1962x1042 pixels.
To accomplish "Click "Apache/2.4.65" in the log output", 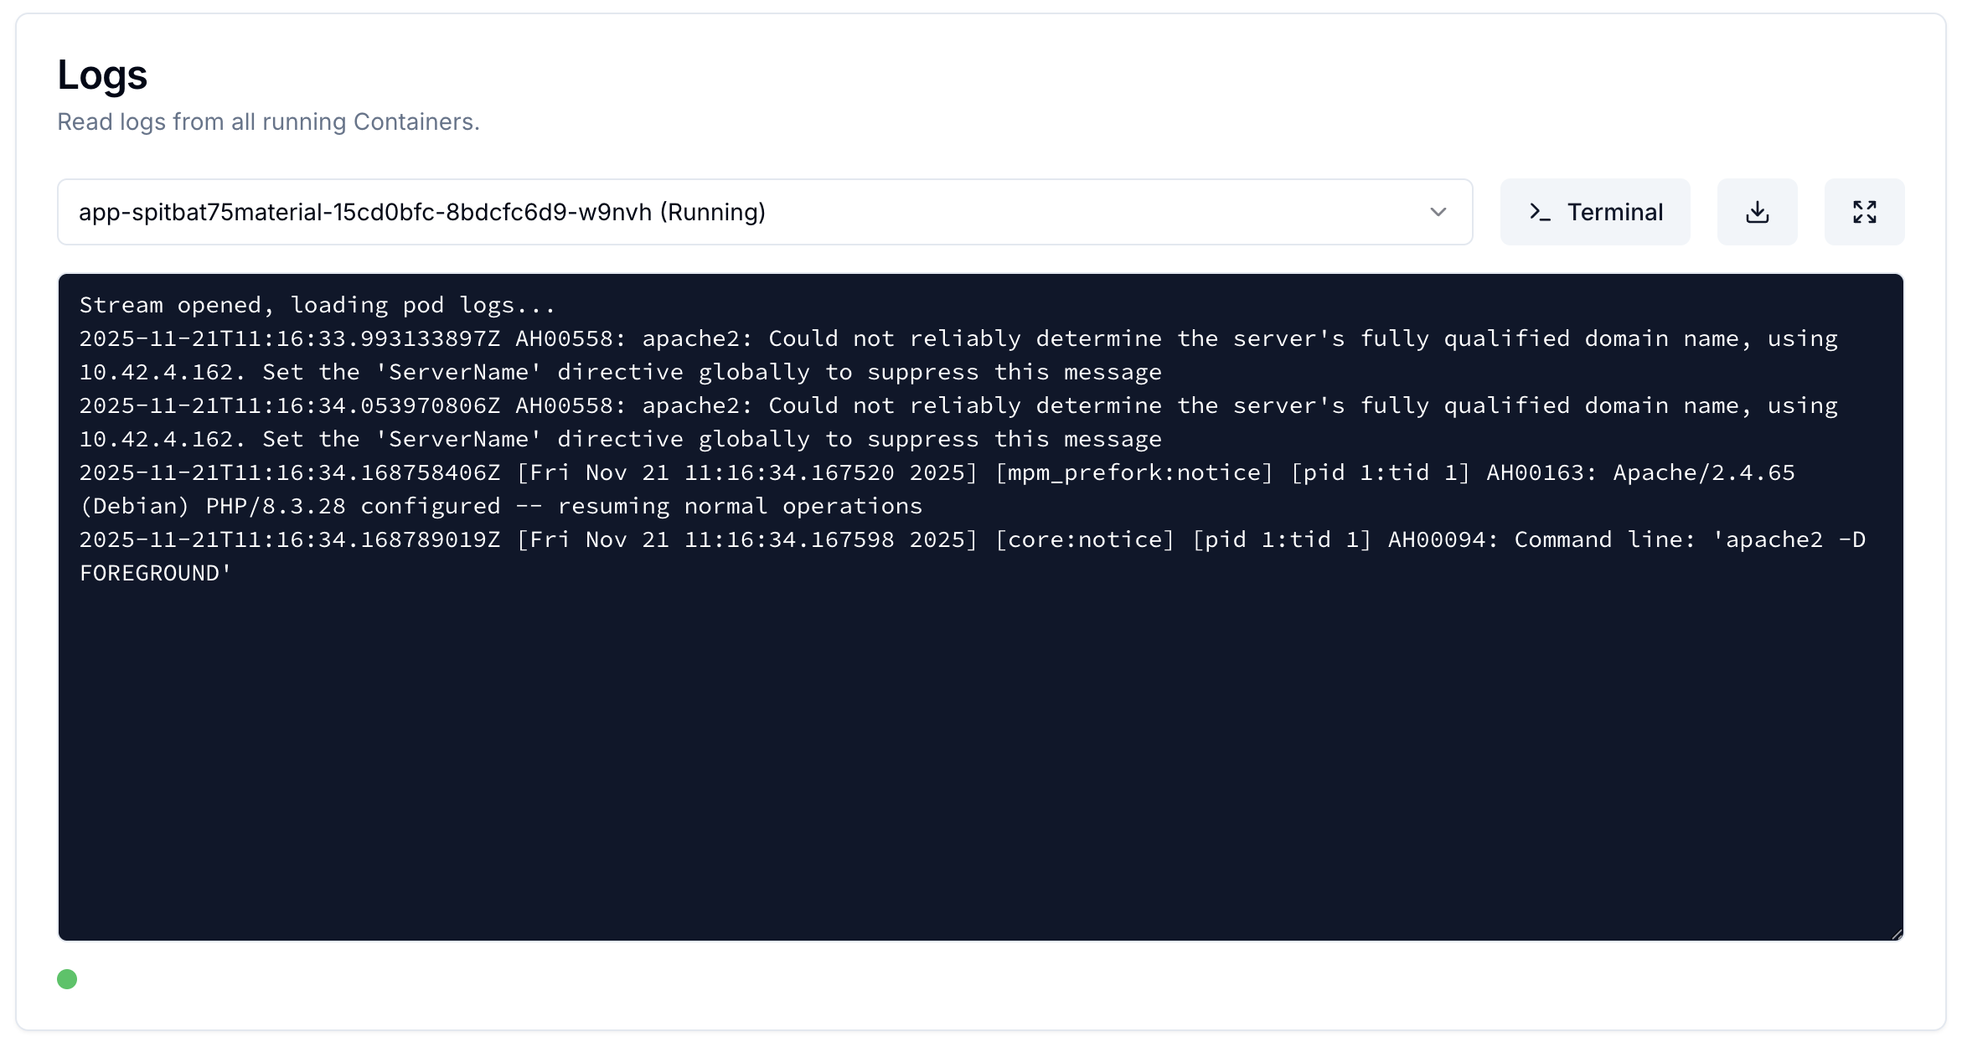I will coord(1703,473).
